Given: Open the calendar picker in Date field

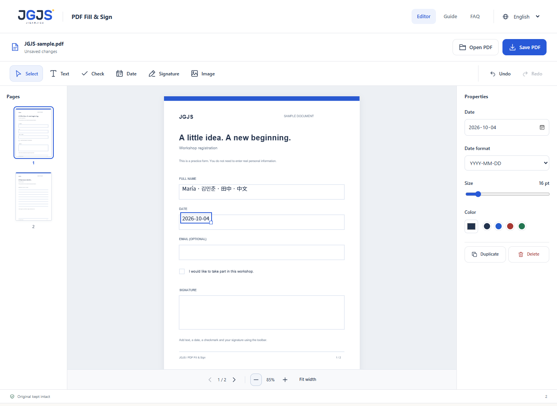Looking at the screenshot, I should tap(542, 128).
